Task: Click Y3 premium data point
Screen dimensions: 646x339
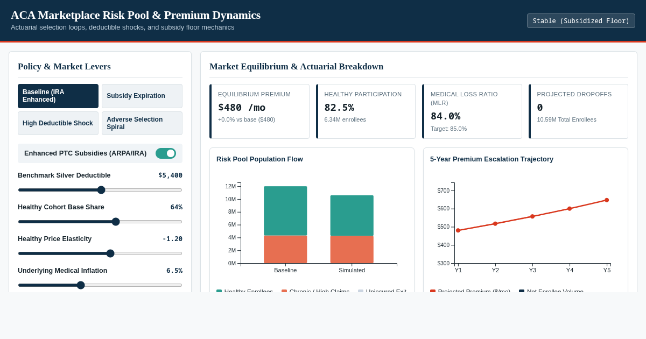Action: [x=532, y=216]
